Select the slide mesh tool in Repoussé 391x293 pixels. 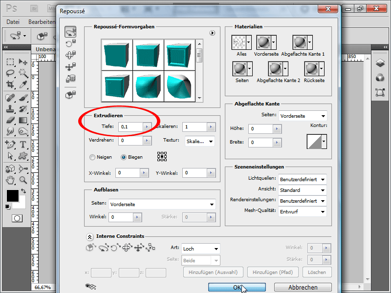pyautogui.click(x=70, y=67)
